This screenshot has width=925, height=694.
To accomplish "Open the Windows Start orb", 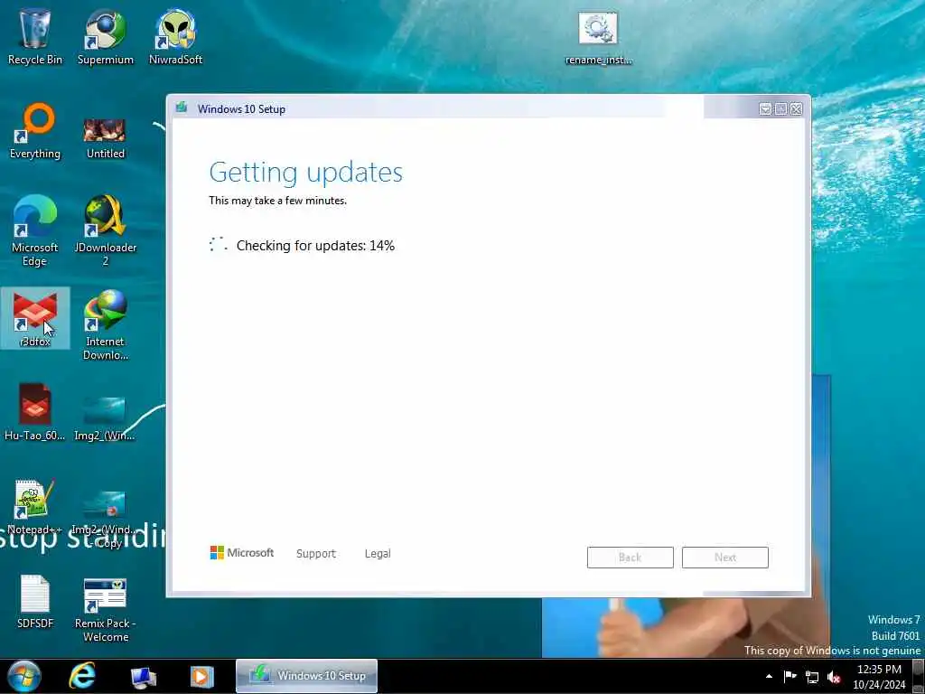I will click(24, 676).
